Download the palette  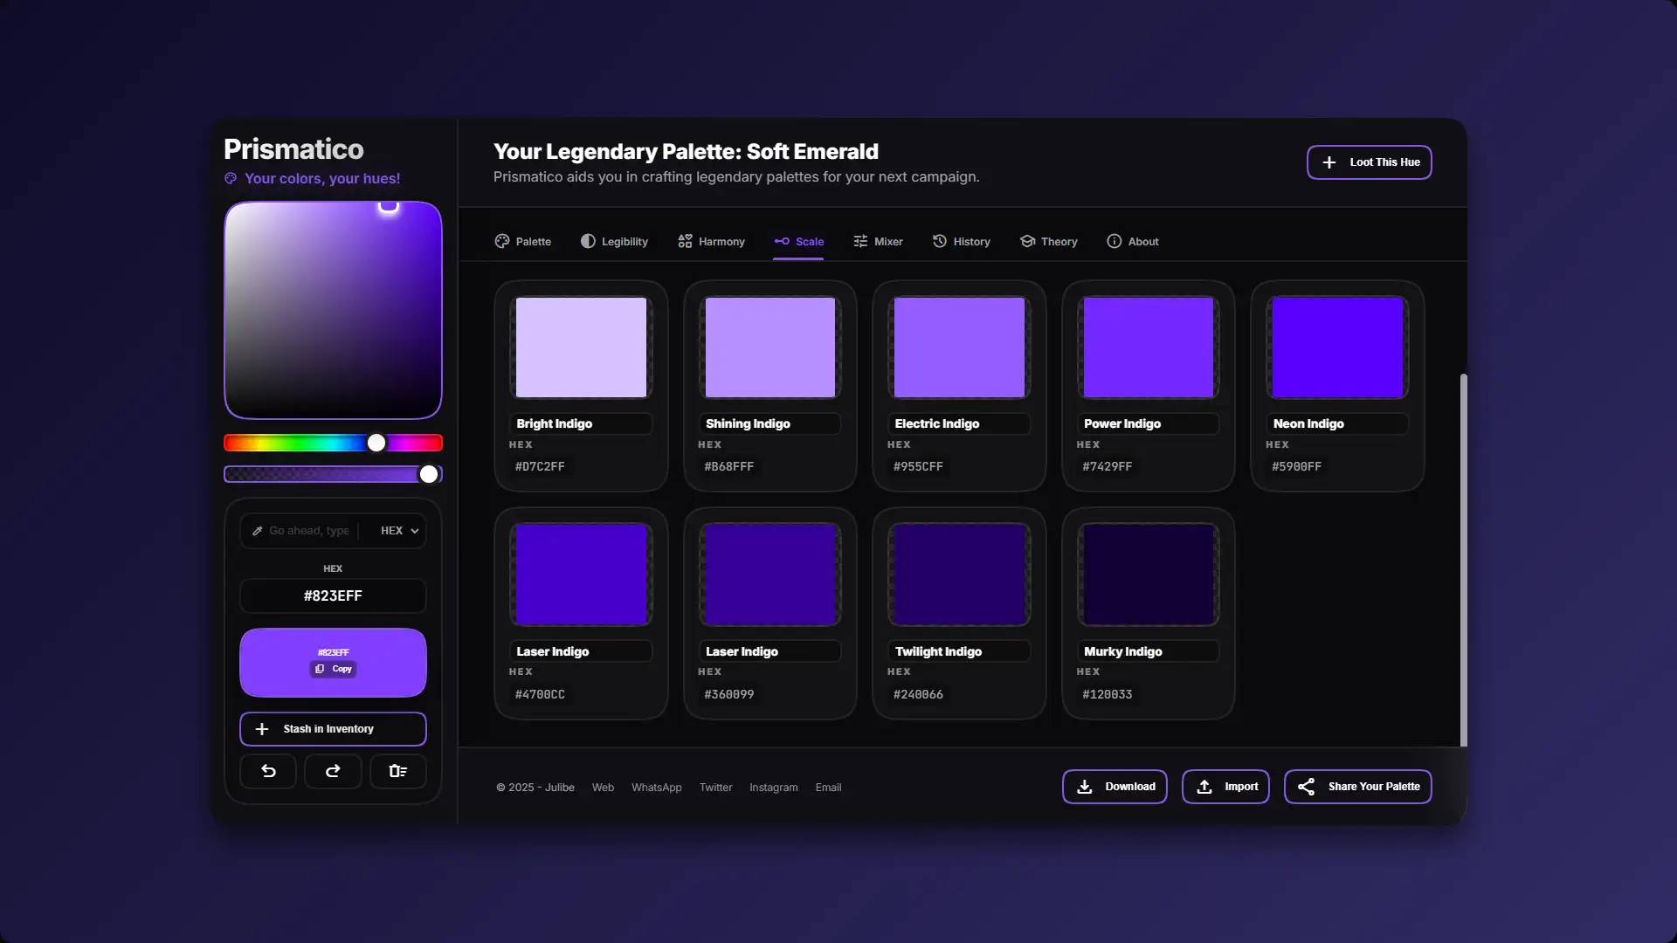click(1115, 787)
